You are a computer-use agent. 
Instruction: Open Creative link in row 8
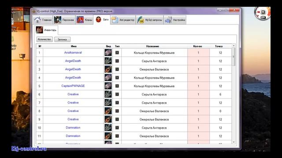click(73, 111)
